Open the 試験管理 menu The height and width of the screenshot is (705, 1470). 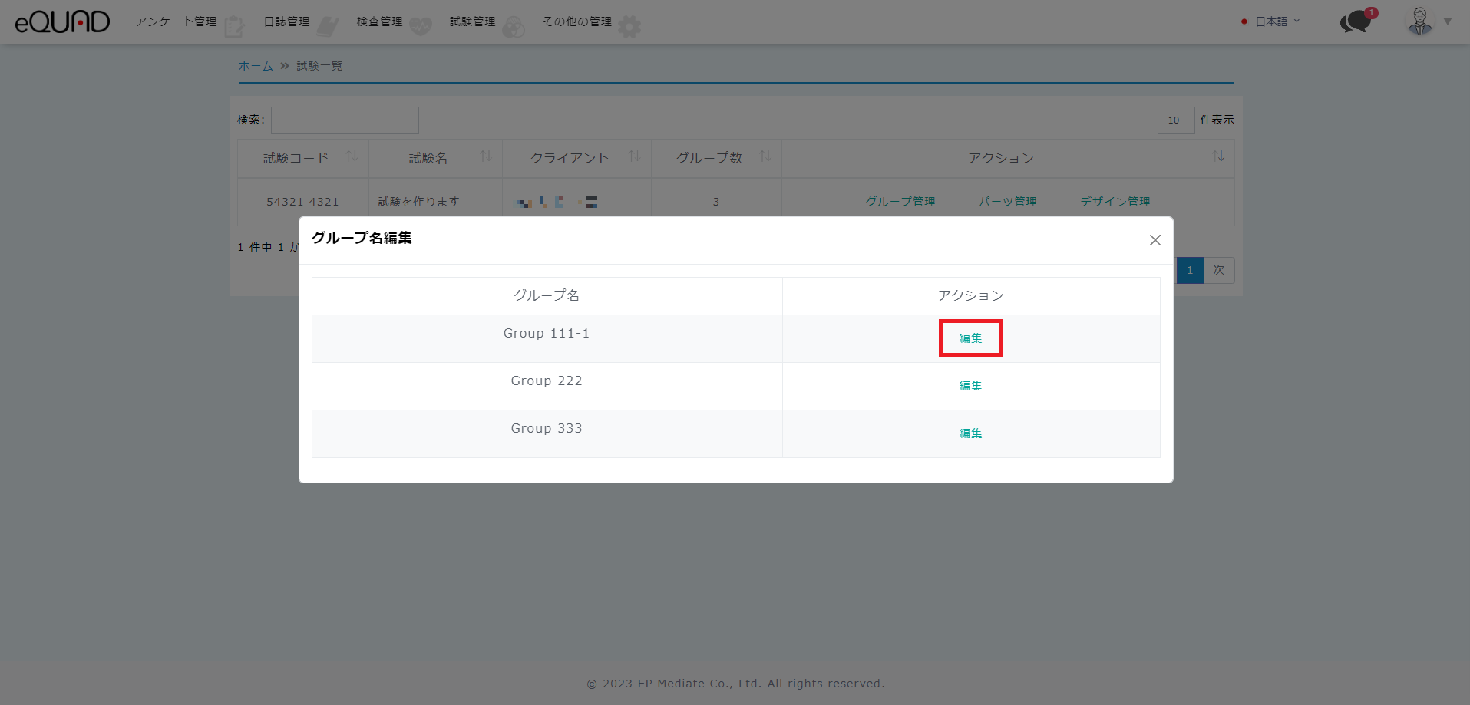click(x=472, y=21)
